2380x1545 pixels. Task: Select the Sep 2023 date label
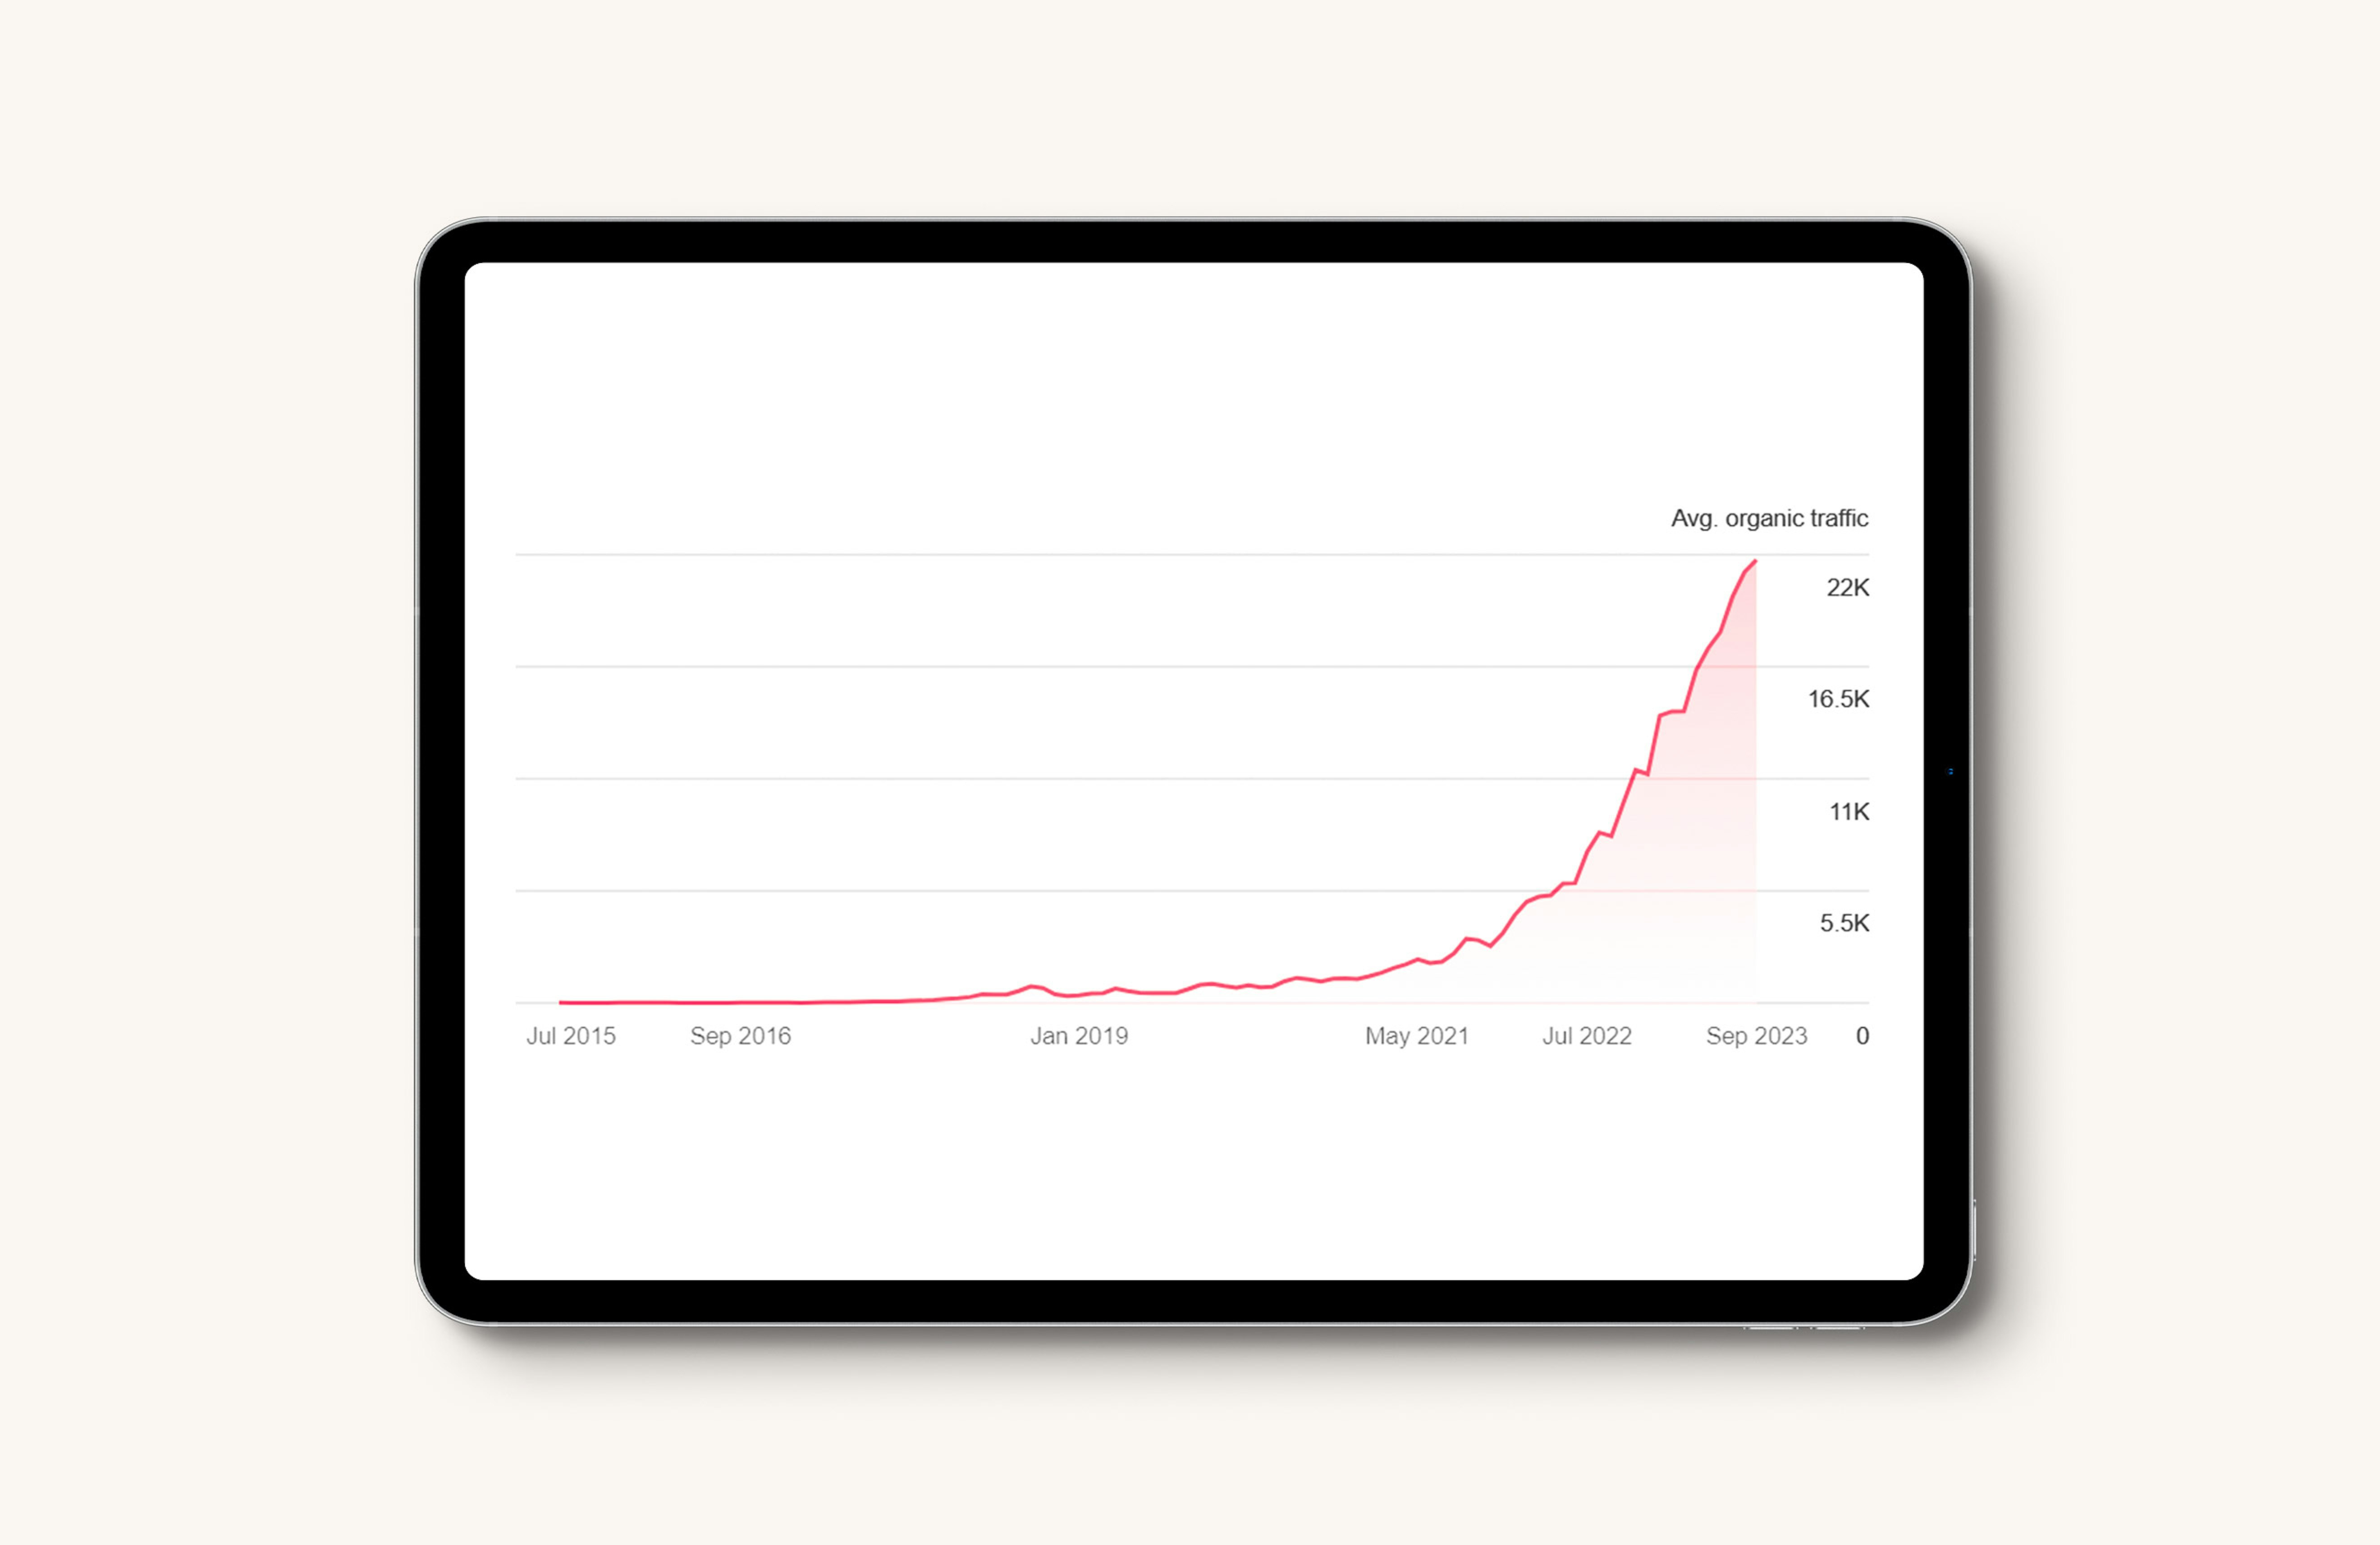click(x=1756, y=1036)
